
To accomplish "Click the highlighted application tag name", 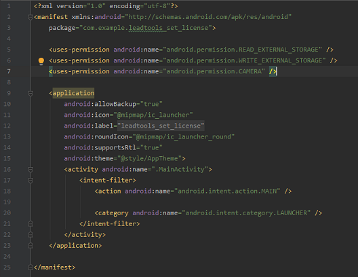I will [73, 93].
